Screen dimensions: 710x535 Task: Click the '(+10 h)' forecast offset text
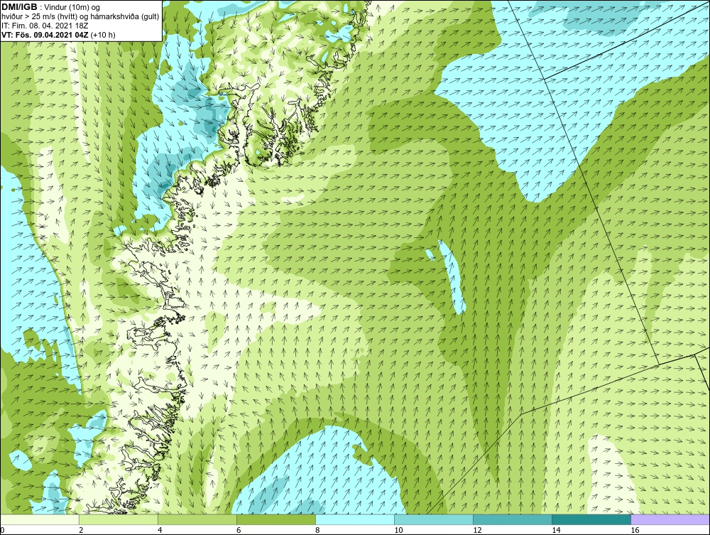point(103,35)
